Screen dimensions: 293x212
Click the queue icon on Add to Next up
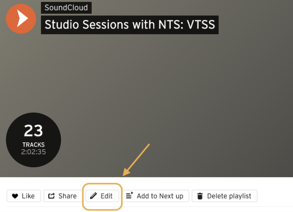[129, 195]
